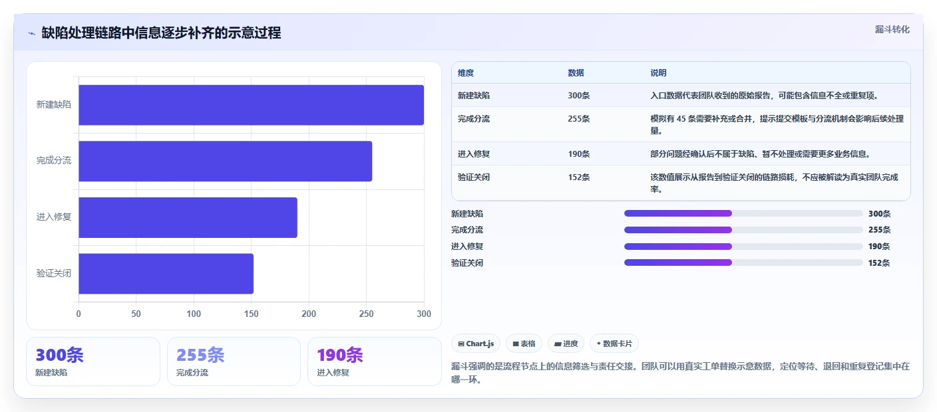Screen dimensions: 937x412
Task: Click the 表格 chip
Action: click(x=524, y=344)
